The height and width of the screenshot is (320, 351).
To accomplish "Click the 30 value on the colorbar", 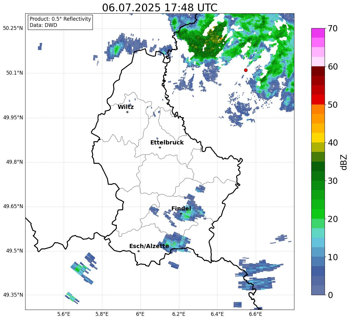I will (x=333, y=181).
